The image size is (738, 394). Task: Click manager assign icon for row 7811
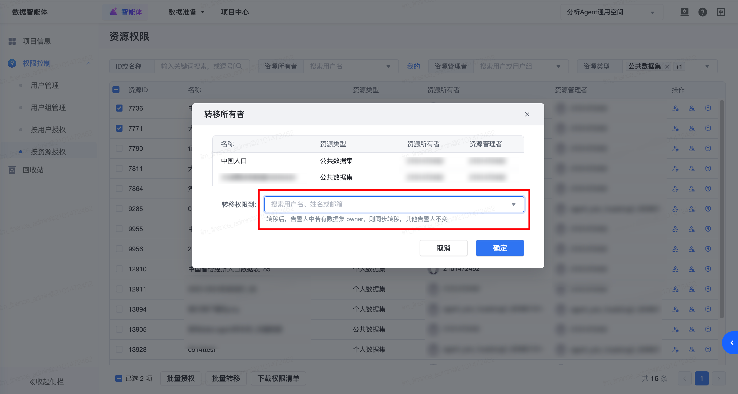tap(691, 169)
